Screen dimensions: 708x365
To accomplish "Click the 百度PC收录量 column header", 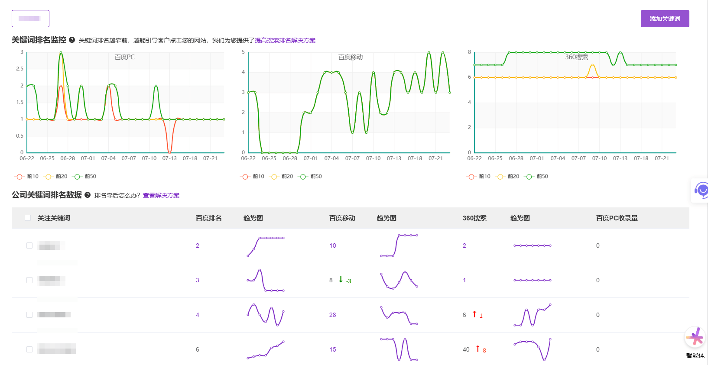I will click(617, 218).
